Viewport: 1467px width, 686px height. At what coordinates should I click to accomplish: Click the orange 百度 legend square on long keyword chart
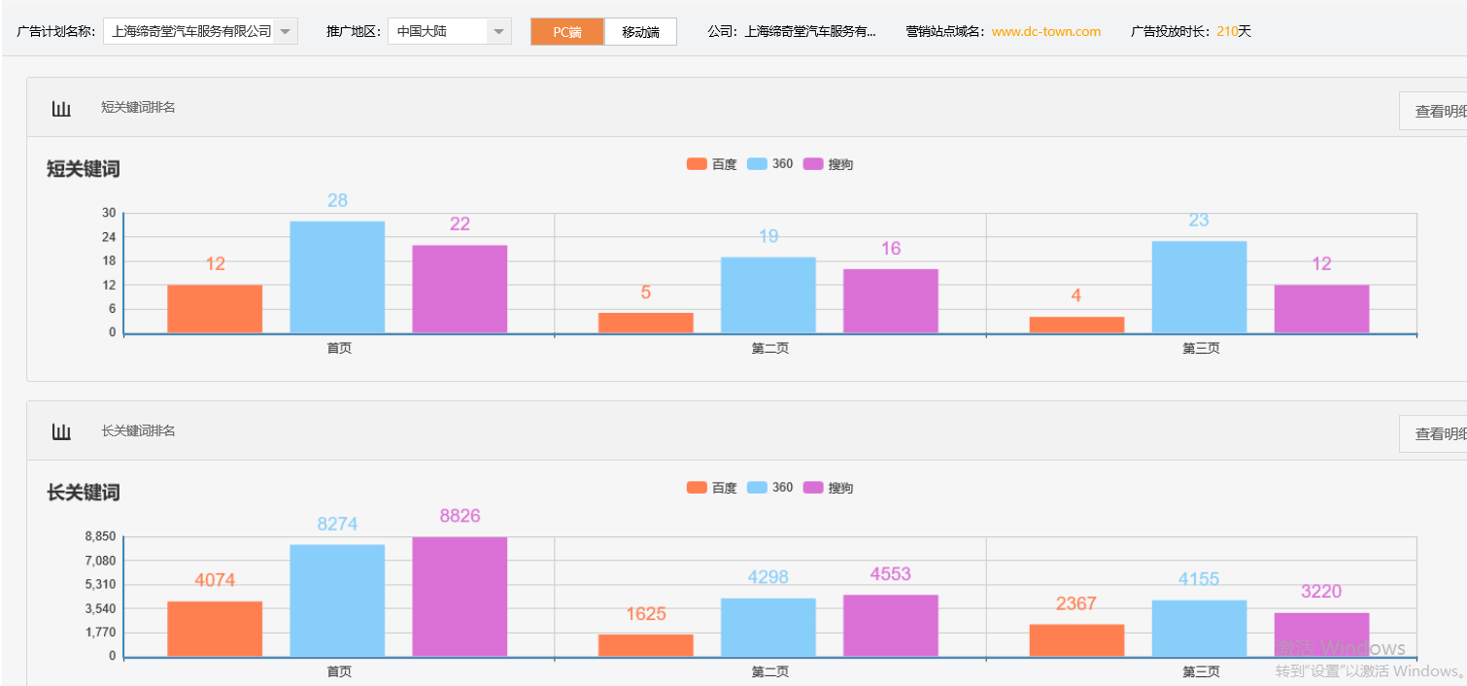tap(696, 487)
